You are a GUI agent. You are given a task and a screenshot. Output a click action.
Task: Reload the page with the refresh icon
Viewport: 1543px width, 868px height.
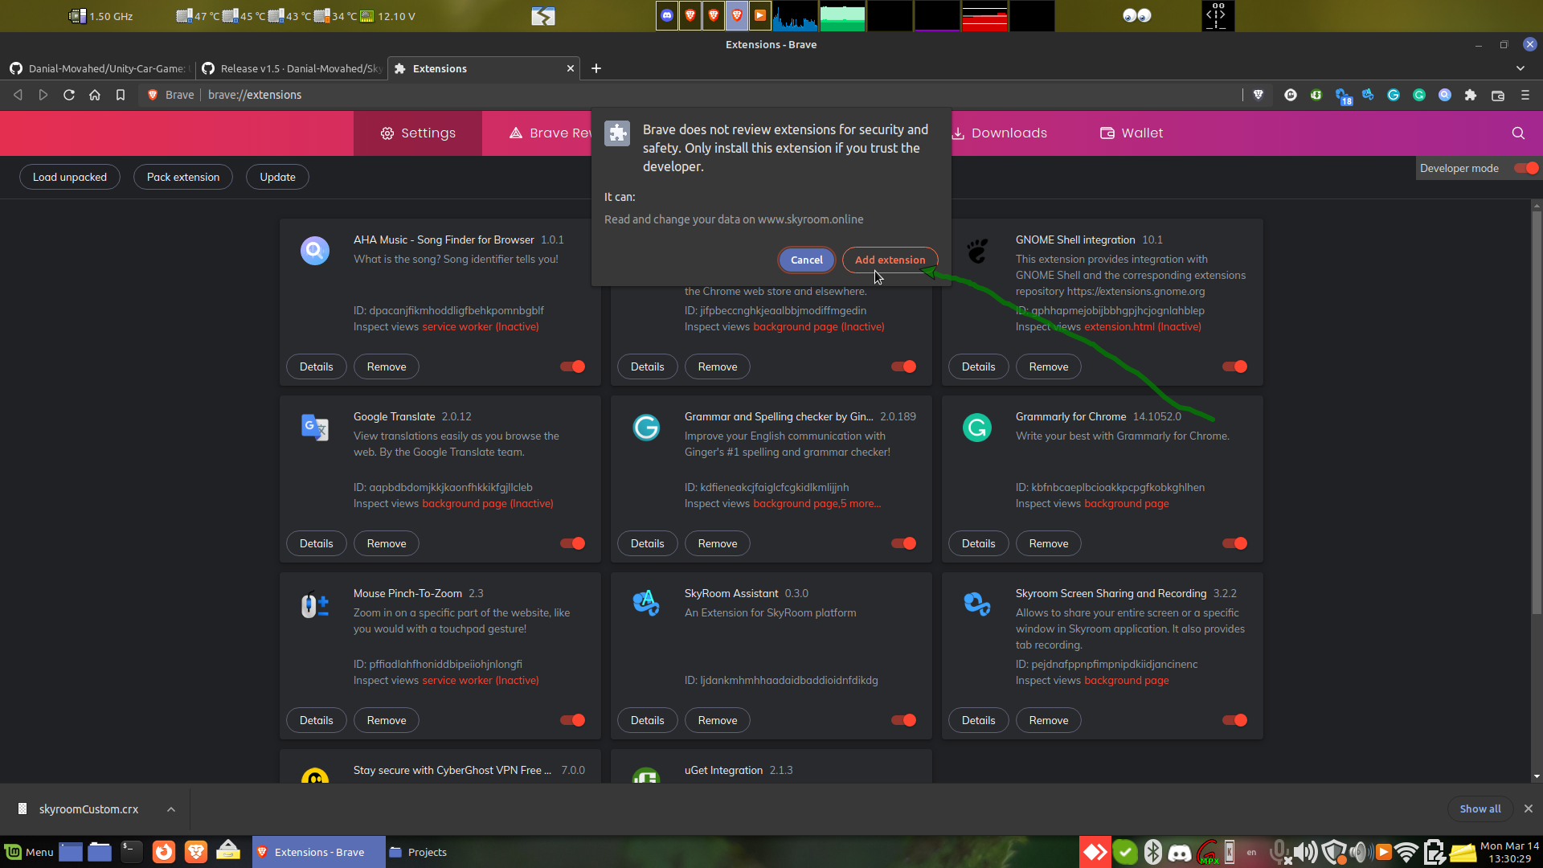pos(69,95)
